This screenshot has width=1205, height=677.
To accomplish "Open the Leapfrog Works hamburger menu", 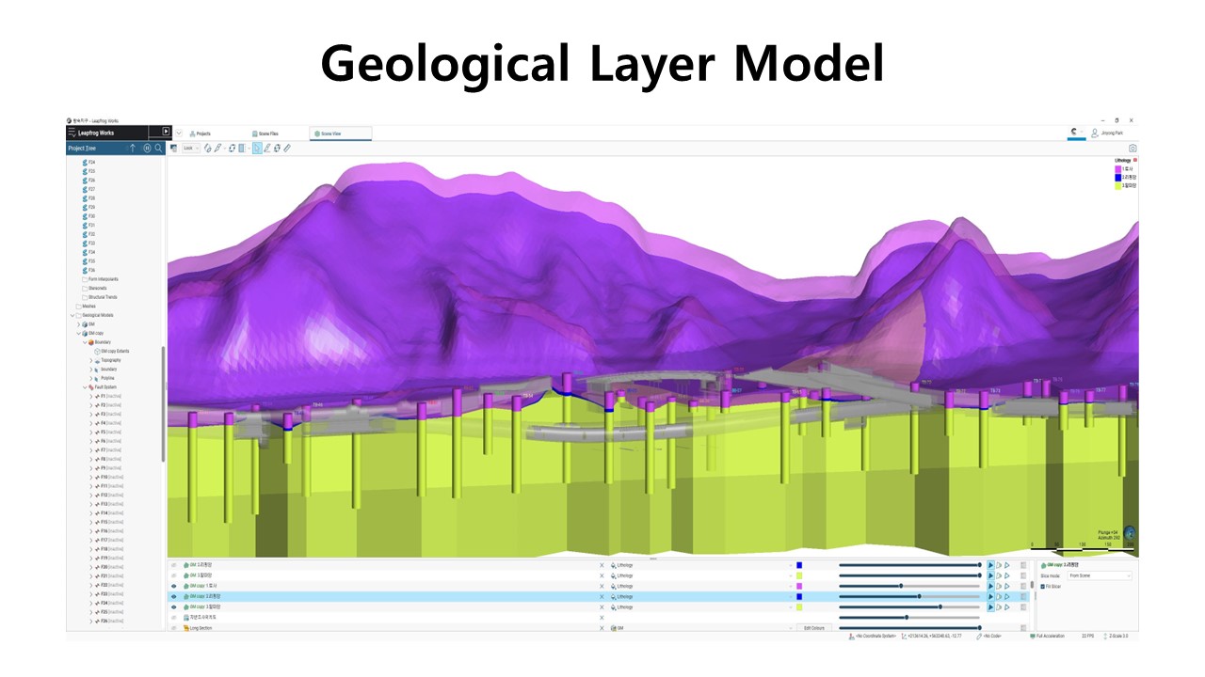I will click(x=72, y=133).
